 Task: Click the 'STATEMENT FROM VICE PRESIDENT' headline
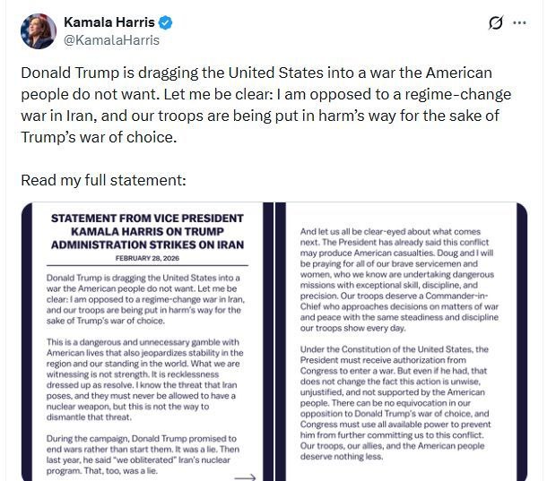pos(147,219)
